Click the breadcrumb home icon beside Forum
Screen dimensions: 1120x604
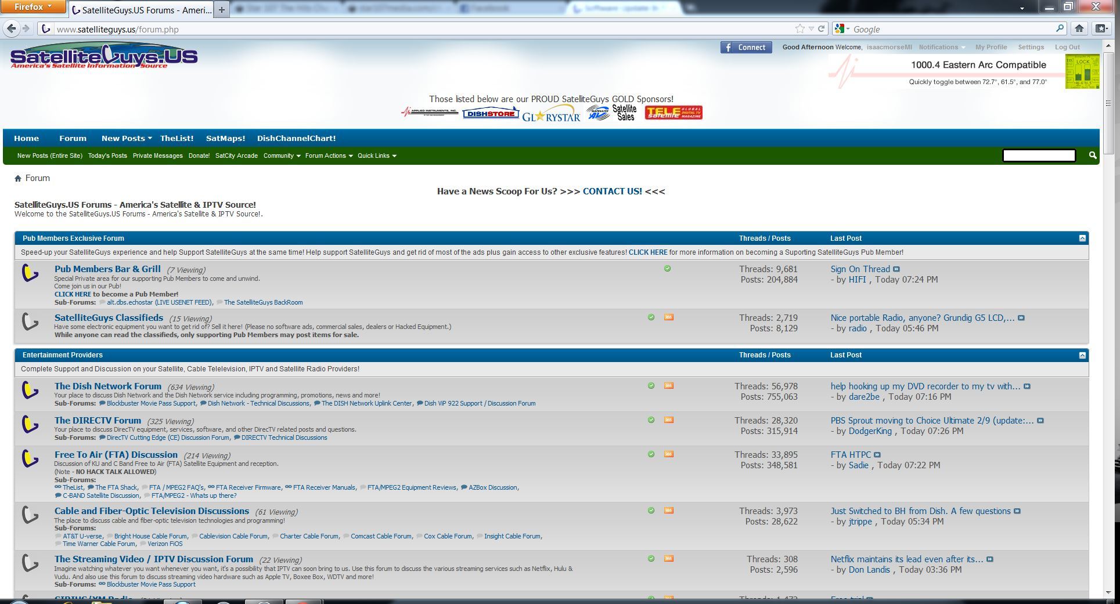click(18, 179)
